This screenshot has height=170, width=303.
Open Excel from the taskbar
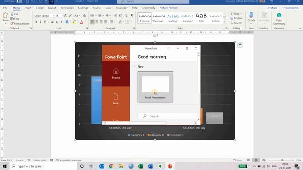[141, 166]
